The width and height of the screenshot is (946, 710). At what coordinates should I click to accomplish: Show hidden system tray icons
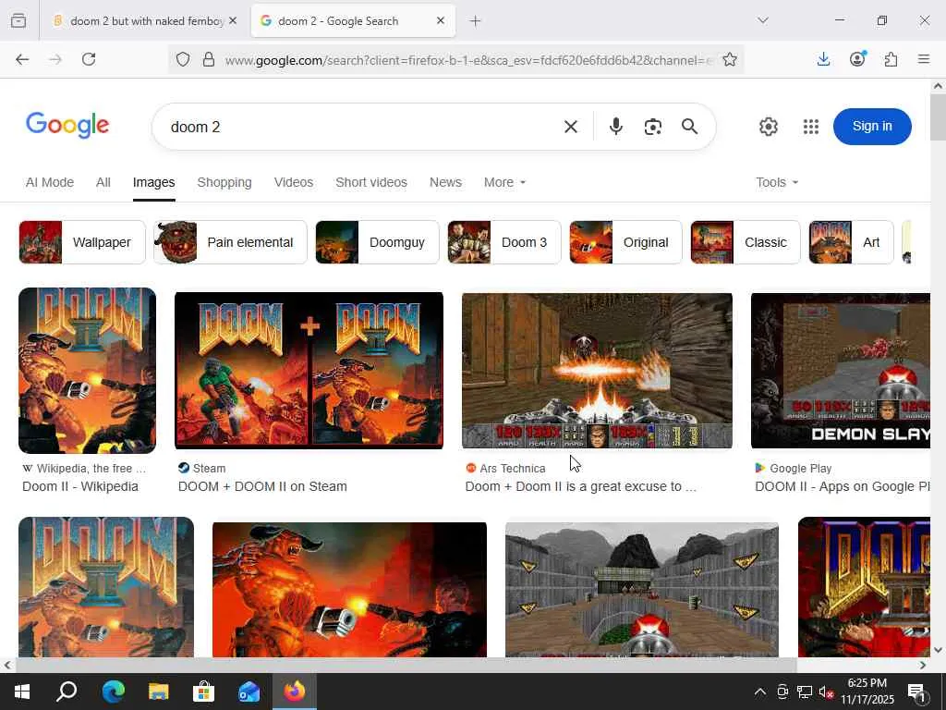[760, 692]
